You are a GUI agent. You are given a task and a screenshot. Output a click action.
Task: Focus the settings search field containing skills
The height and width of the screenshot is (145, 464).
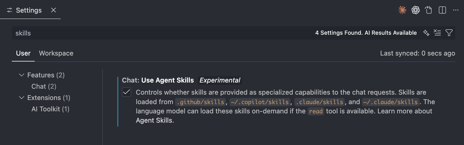(154, 33)
